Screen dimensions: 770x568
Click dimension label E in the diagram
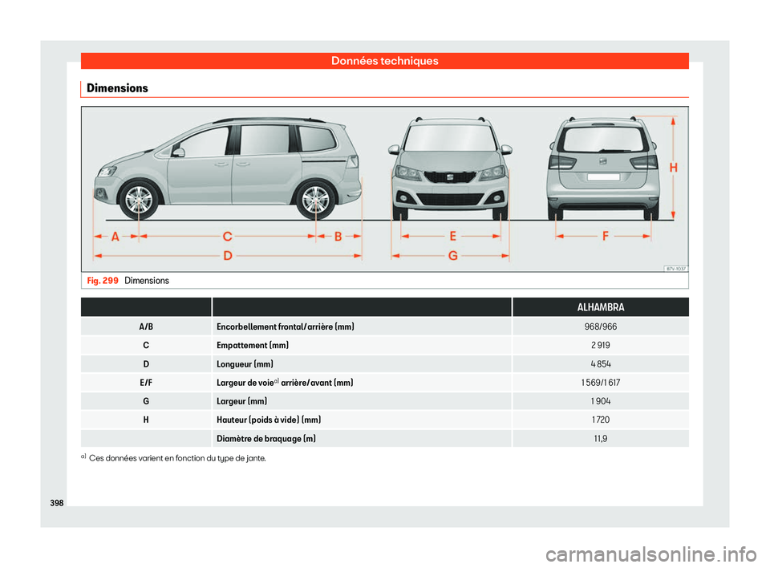(x=452, y=237)
